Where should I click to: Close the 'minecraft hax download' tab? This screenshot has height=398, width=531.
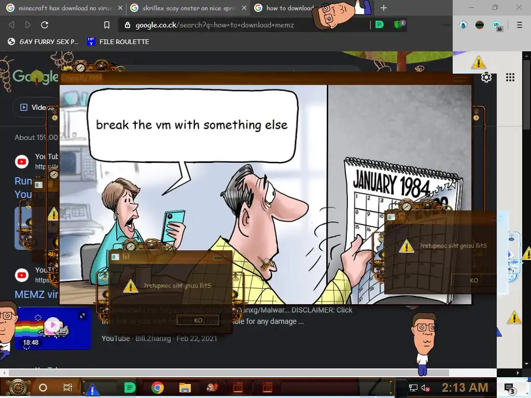[x=120, y=8]
